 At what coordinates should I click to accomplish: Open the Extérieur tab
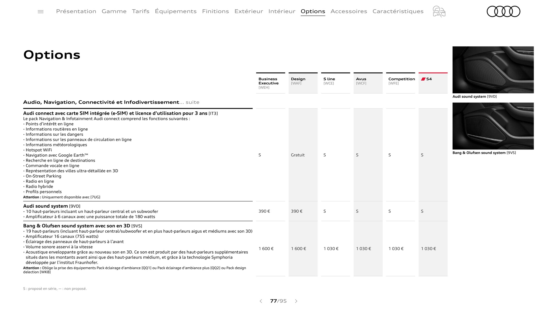[x=249, y=11]
